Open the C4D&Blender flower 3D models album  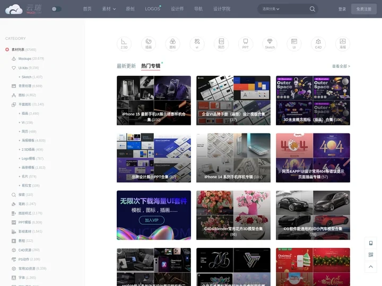coord(233,215)
